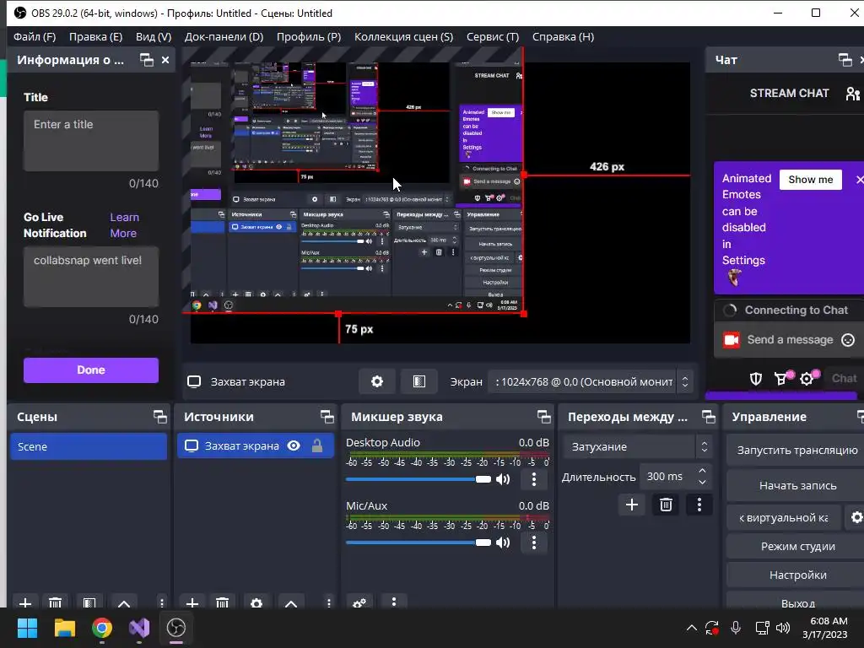This screenshot has width=864, height=648.
Task: Select Scene in the Сцены list
Action: 88,446
